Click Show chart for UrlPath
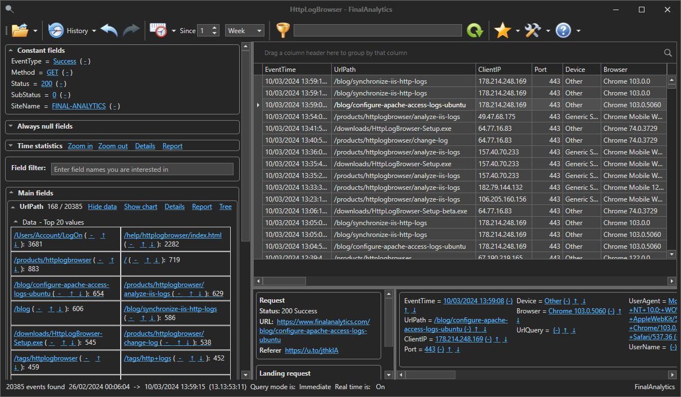Viewport: 681px width, 397px height. click(x=140, y=207)
